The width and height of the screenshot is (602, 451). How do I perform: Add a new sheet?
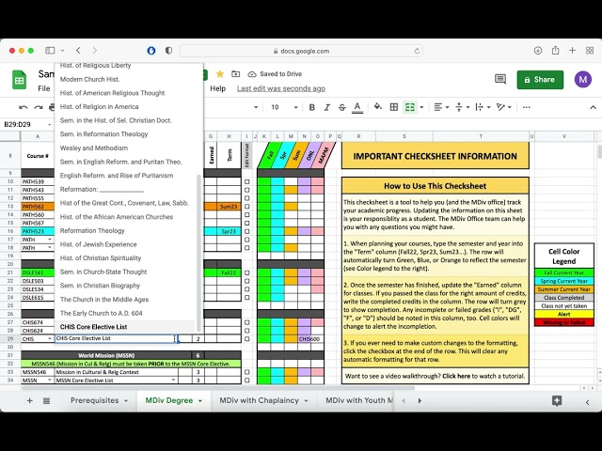pos(29,401)
